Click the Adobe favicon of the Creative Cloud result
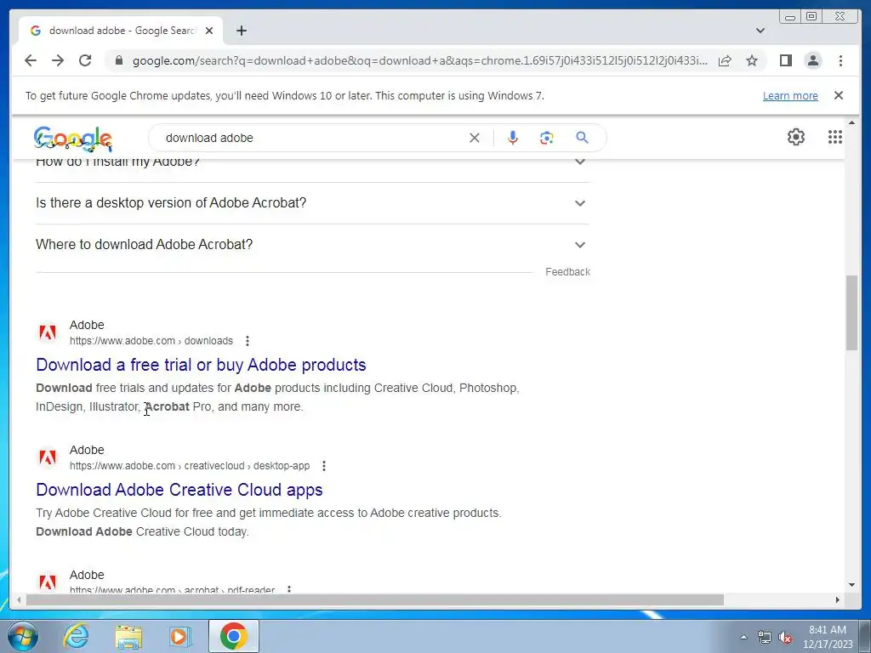 pos(48,457)
